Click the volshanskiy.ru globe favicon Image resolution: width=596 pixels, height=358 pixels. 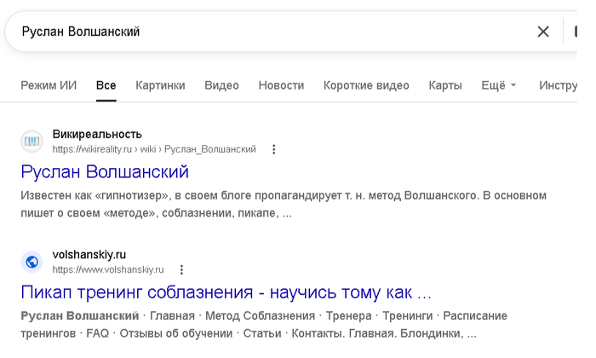click(x=32, y=262)
